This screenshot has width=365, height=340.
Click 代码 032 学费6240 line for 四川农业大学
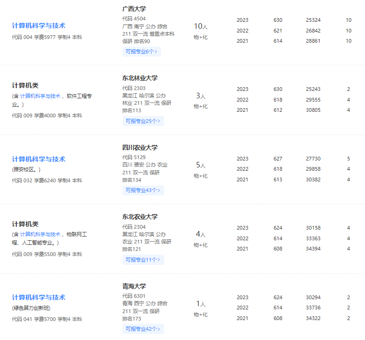(47, 181)
